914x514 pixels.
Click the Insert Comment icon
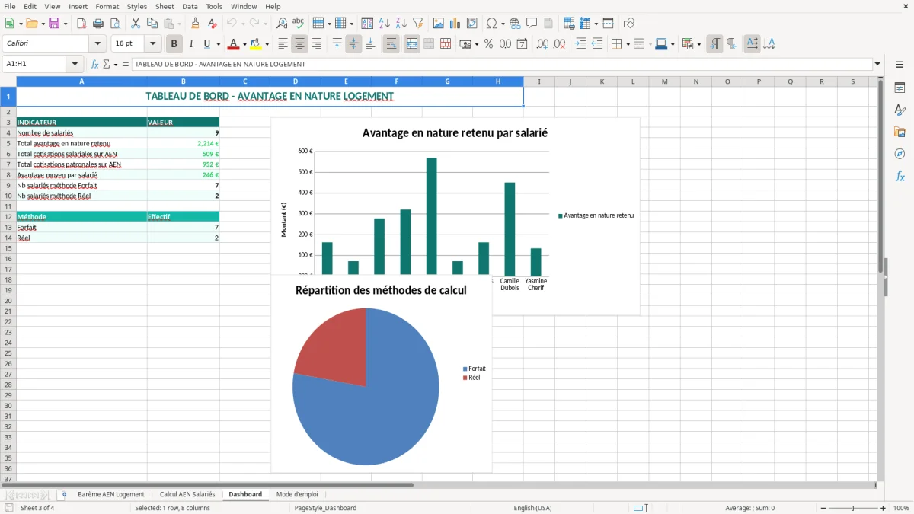532,24
